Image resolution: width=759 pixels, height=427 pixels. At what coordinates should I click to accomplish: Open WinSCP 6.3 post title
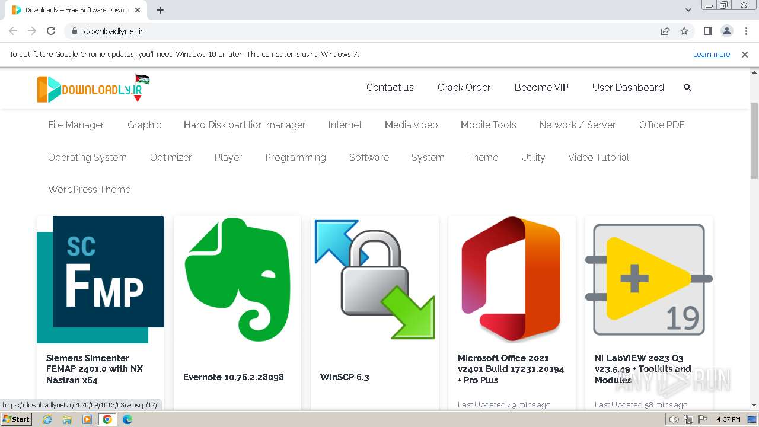(345, 377)
